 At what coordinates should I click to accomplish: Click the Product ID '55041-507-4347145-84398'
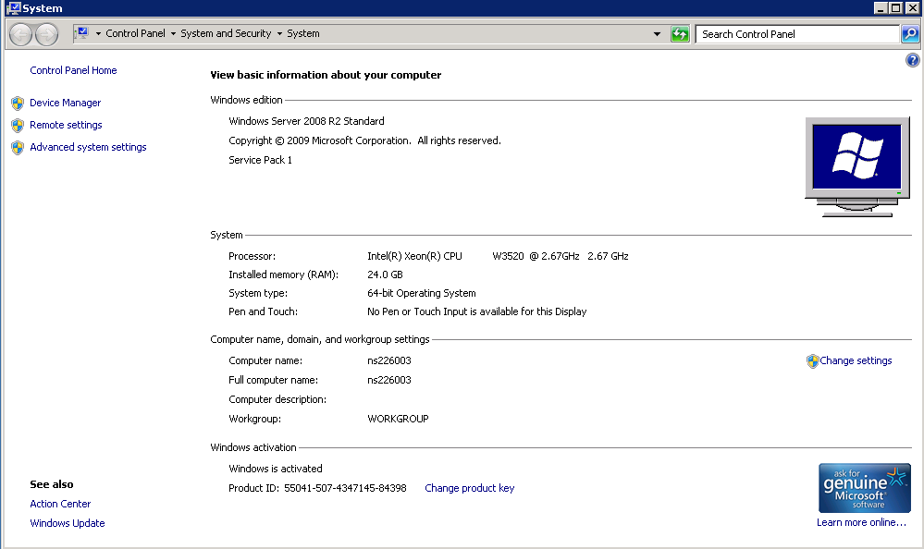pos(345,488)
